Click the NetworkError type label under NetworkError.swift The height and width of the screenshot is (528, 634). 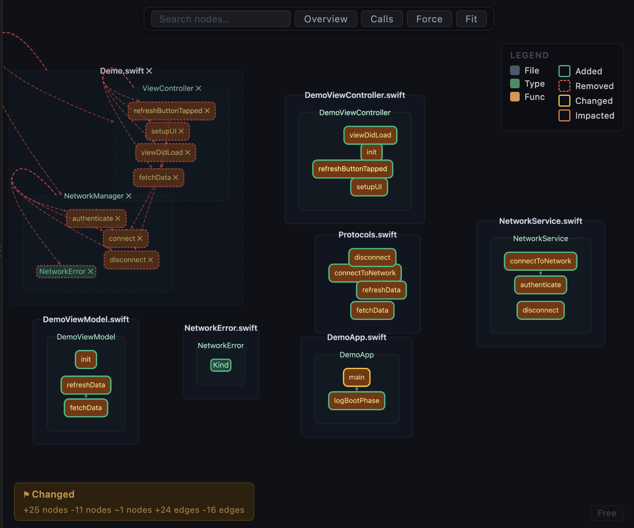pos(221,346)
